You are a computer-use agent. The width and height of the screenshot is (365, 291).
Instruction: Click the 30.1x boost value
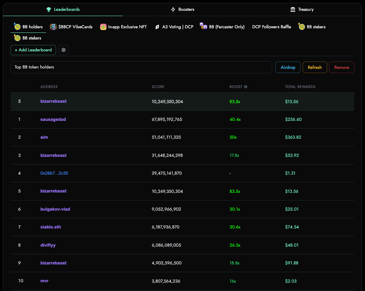point(235,209)
